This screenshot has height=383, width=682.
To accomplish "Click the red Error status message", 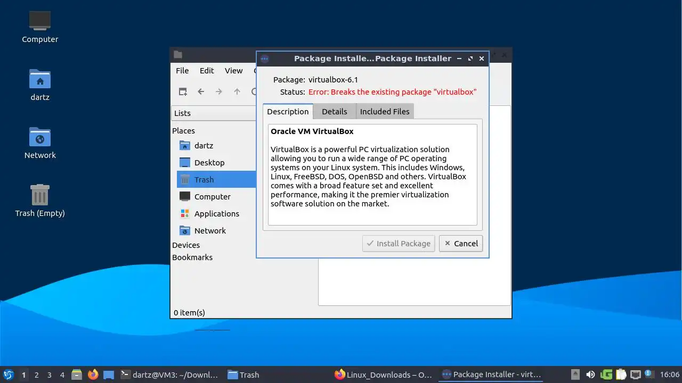I will [x=392, y=91].
